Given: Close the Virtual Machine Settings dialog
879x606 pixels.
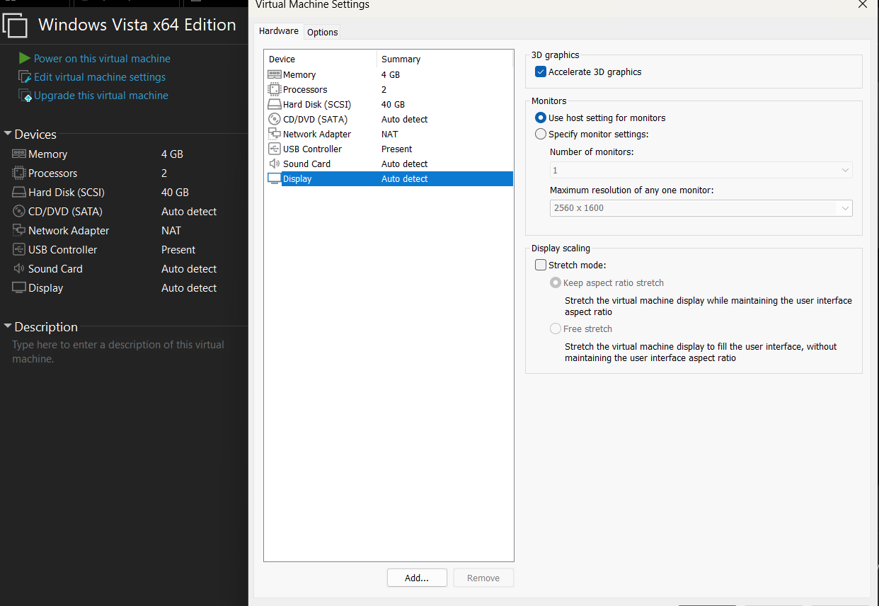Looking at the screenshot, I should click(x=862, y=4).
